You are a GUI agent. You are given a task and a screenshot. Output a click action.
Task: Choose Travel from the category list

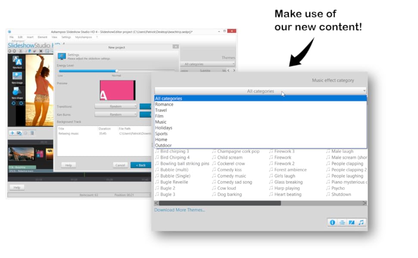pyautogui.click(x=260, y=110)
